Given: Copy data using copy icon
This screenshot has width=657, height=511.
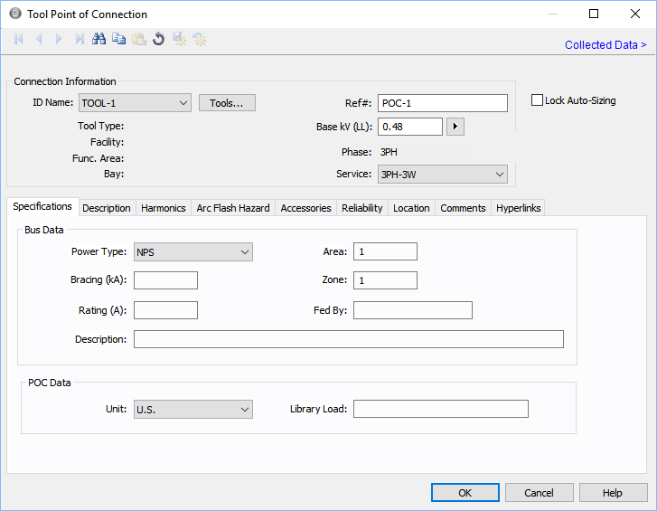Looking at the screenshot, I should (x=119, y=39).
